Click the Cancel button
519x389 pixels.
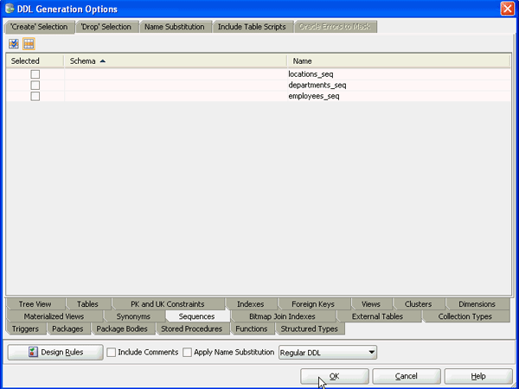[x=407, y=376]
